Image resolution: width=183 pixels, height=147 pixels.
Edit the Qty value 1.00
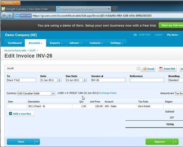[x=79, y=106]
